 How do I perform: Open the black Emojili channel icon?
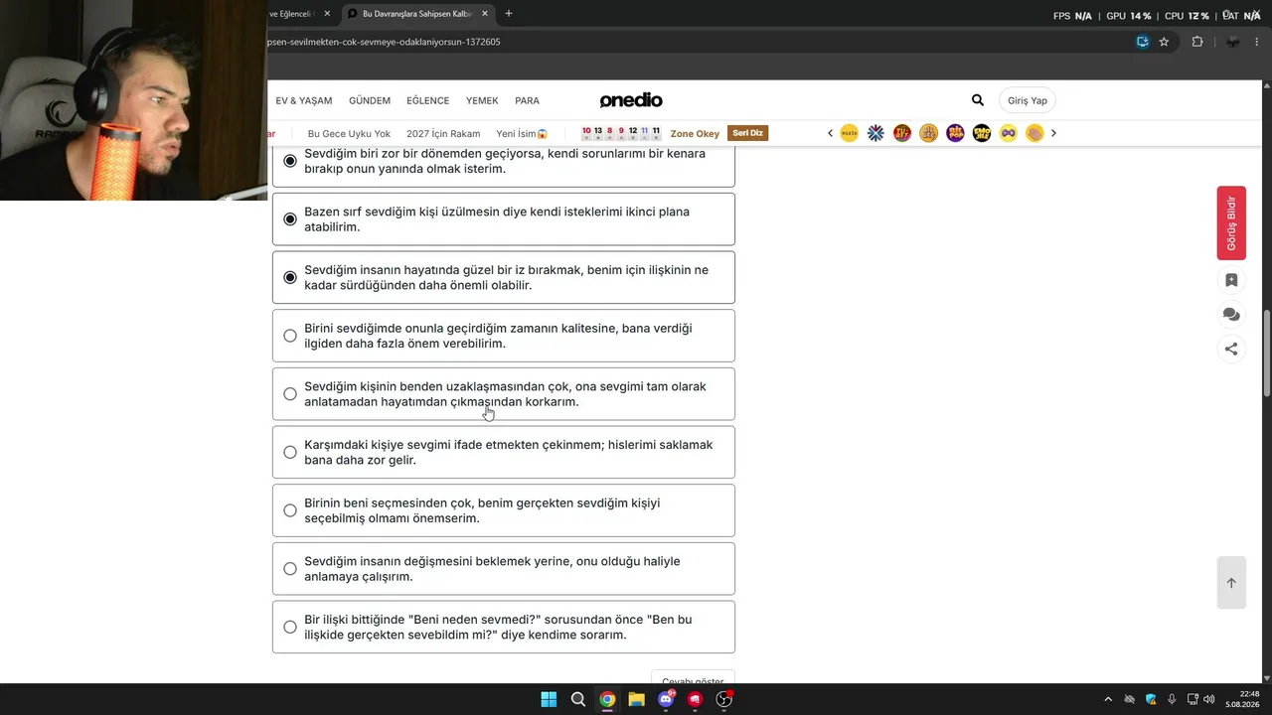[x=982, y=133]
